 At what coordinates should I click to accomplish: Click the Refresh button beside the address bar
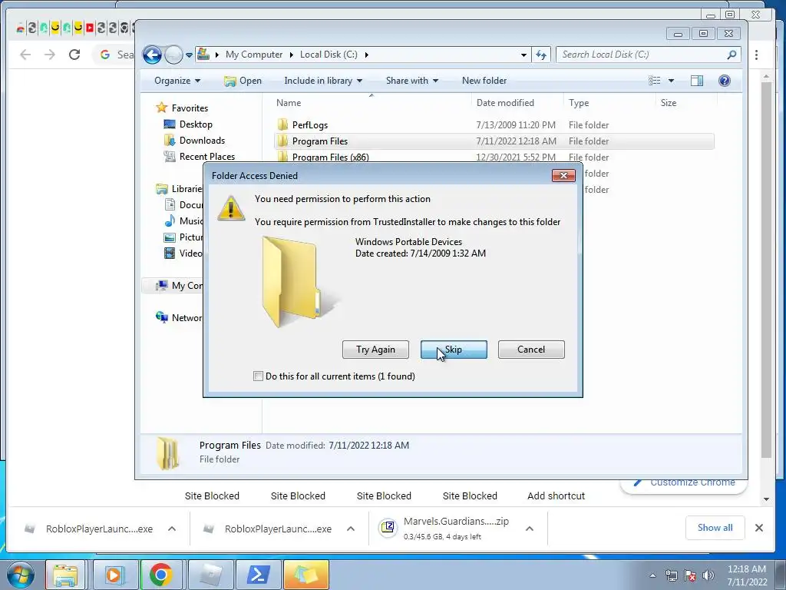click(x=541, y=55)
